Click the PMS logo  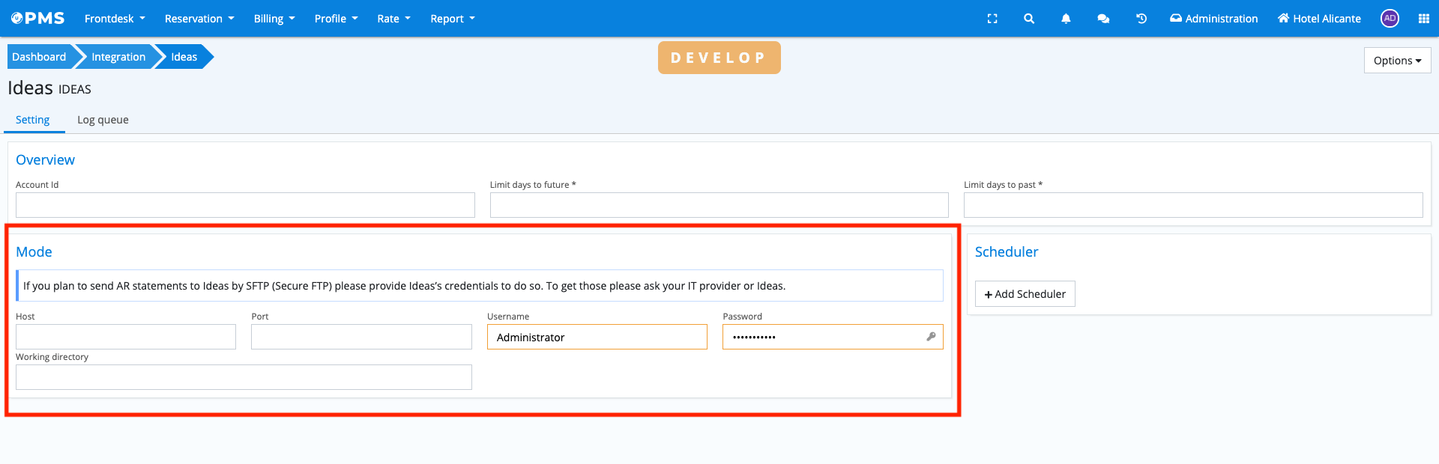click(38, 19)
